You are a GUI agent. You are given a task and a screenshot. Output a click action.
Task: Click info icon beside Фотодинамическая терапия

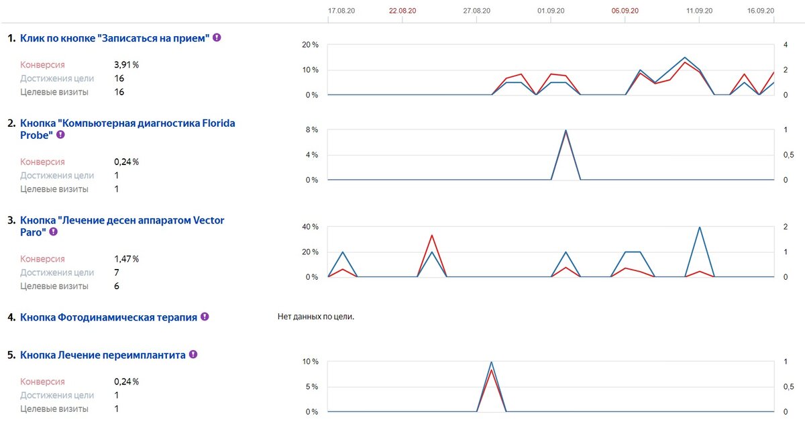click(205, 317)
